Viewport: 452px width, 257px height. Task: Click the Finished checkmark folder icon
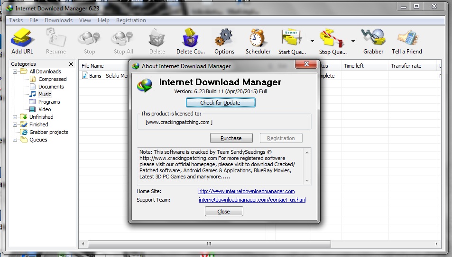pyautogui.click(x=24, y=124)
